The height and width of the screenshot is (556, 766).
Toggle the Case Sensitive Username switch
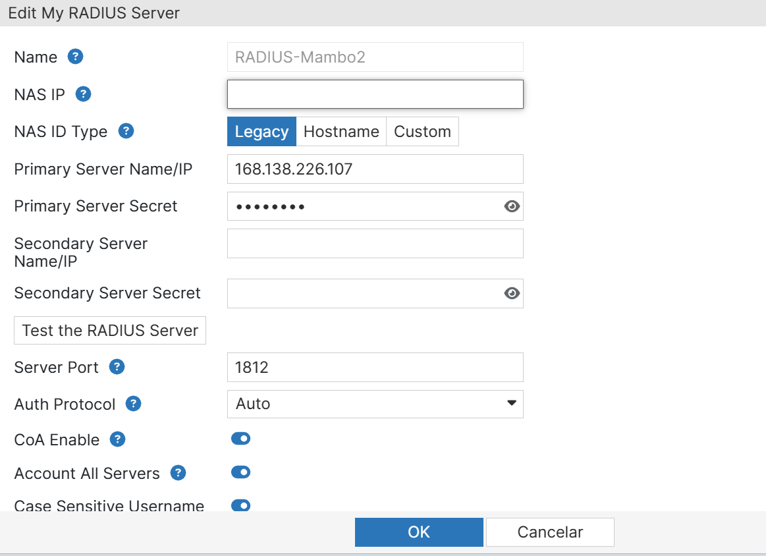(x=240, y=505)
